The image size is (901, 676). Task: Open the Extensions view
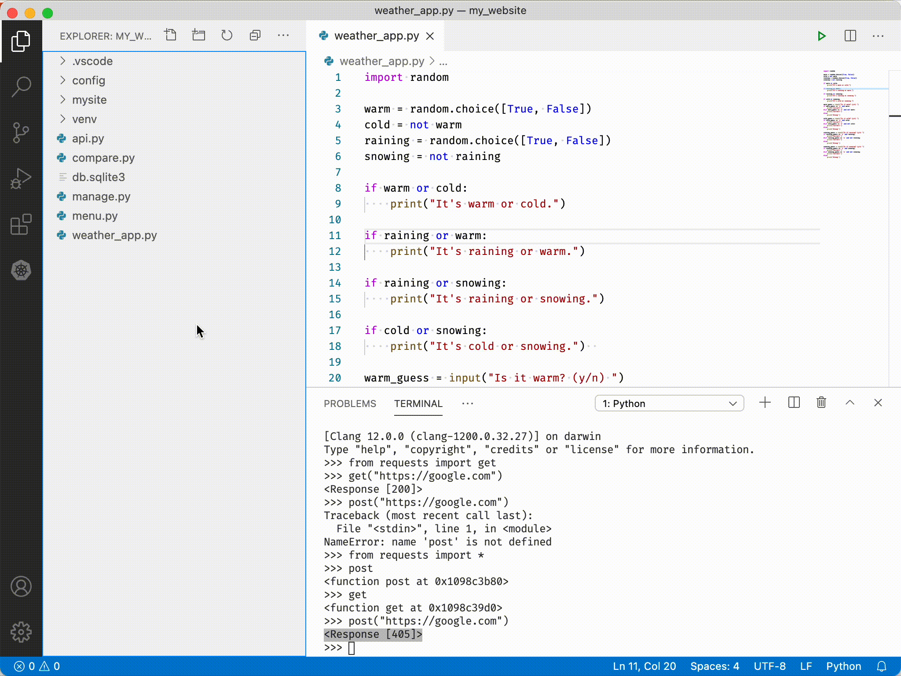tap(21, 225)
